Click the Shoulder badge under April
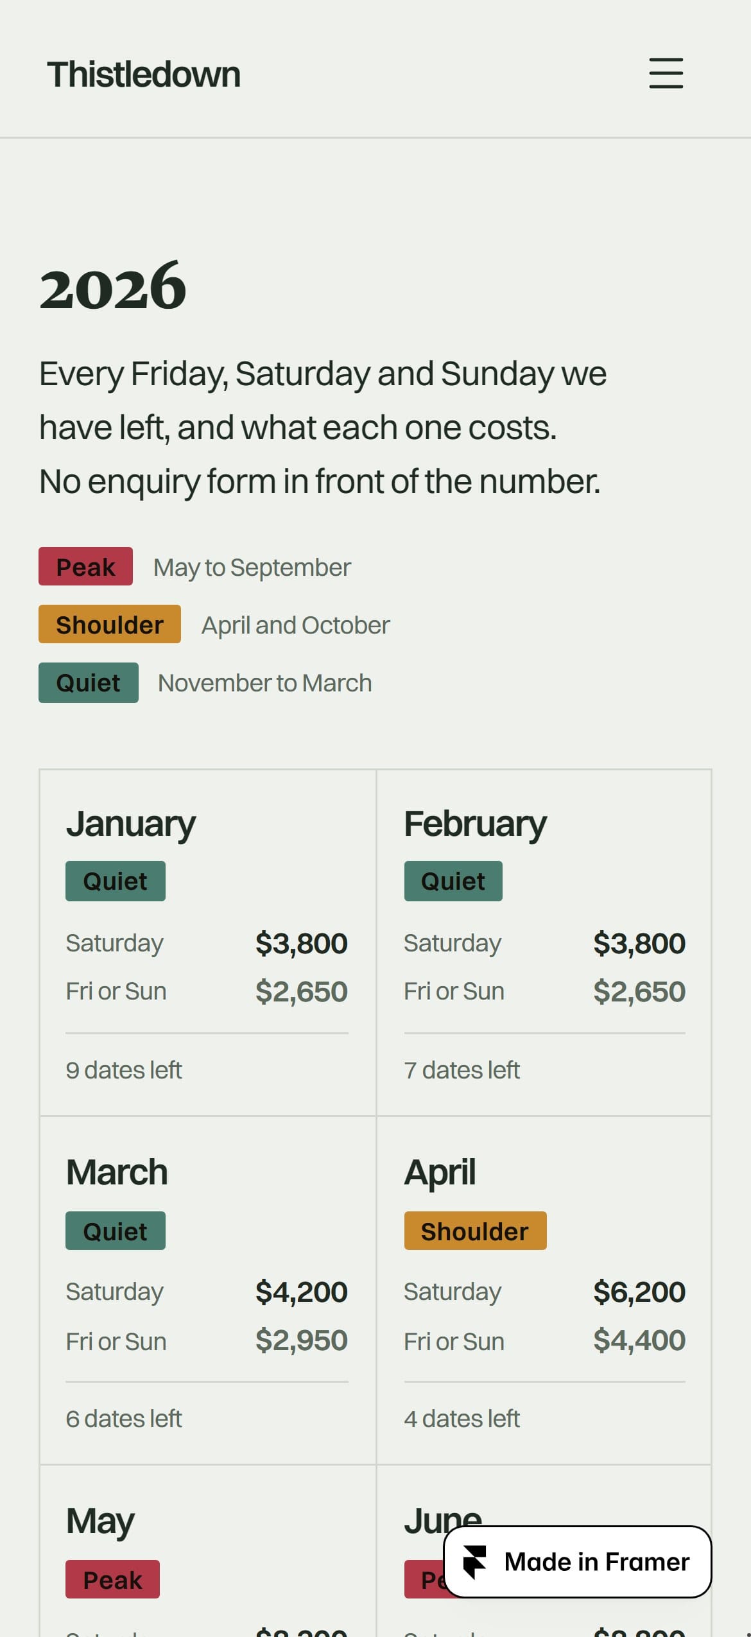Image resolution: width=751 pixels, height=1637 pixels. coord(475,1231)
